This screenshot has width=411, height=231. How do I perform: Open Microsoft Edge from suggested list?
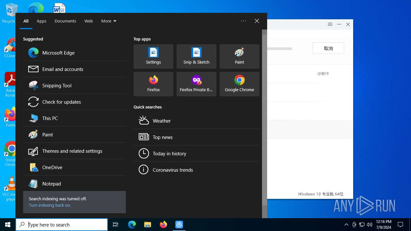pyautogui.click(x=74, y=53)
